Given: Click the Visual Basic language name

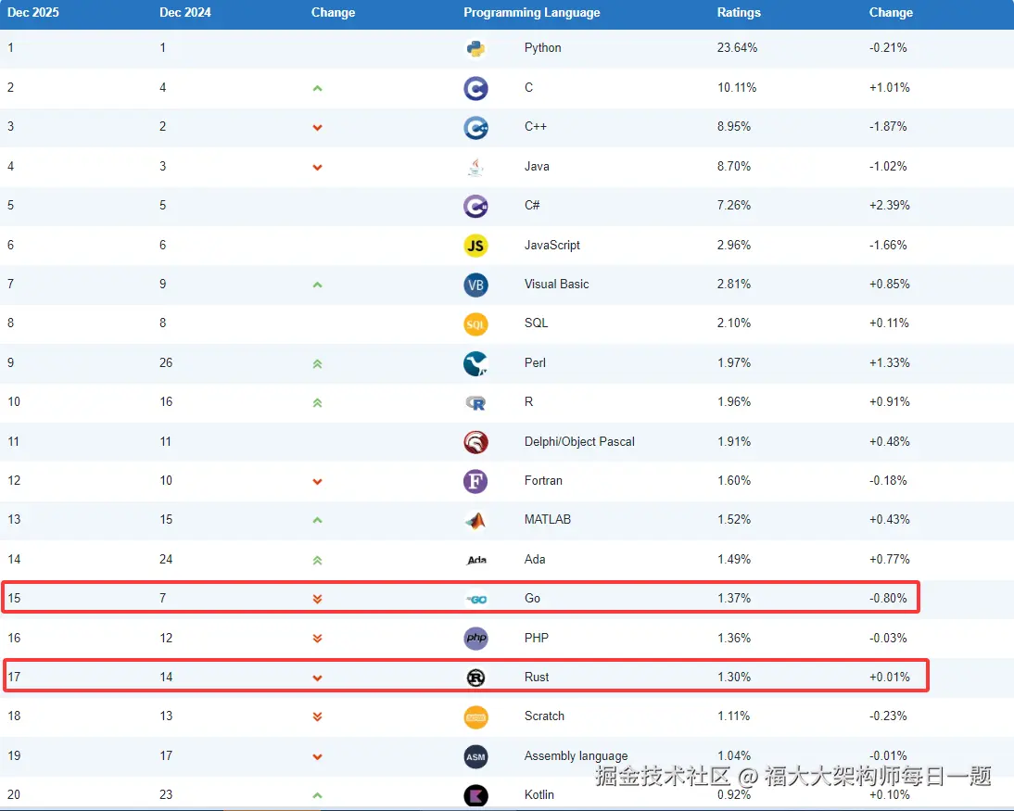Looking at the screenshot, I should (557, 284).
